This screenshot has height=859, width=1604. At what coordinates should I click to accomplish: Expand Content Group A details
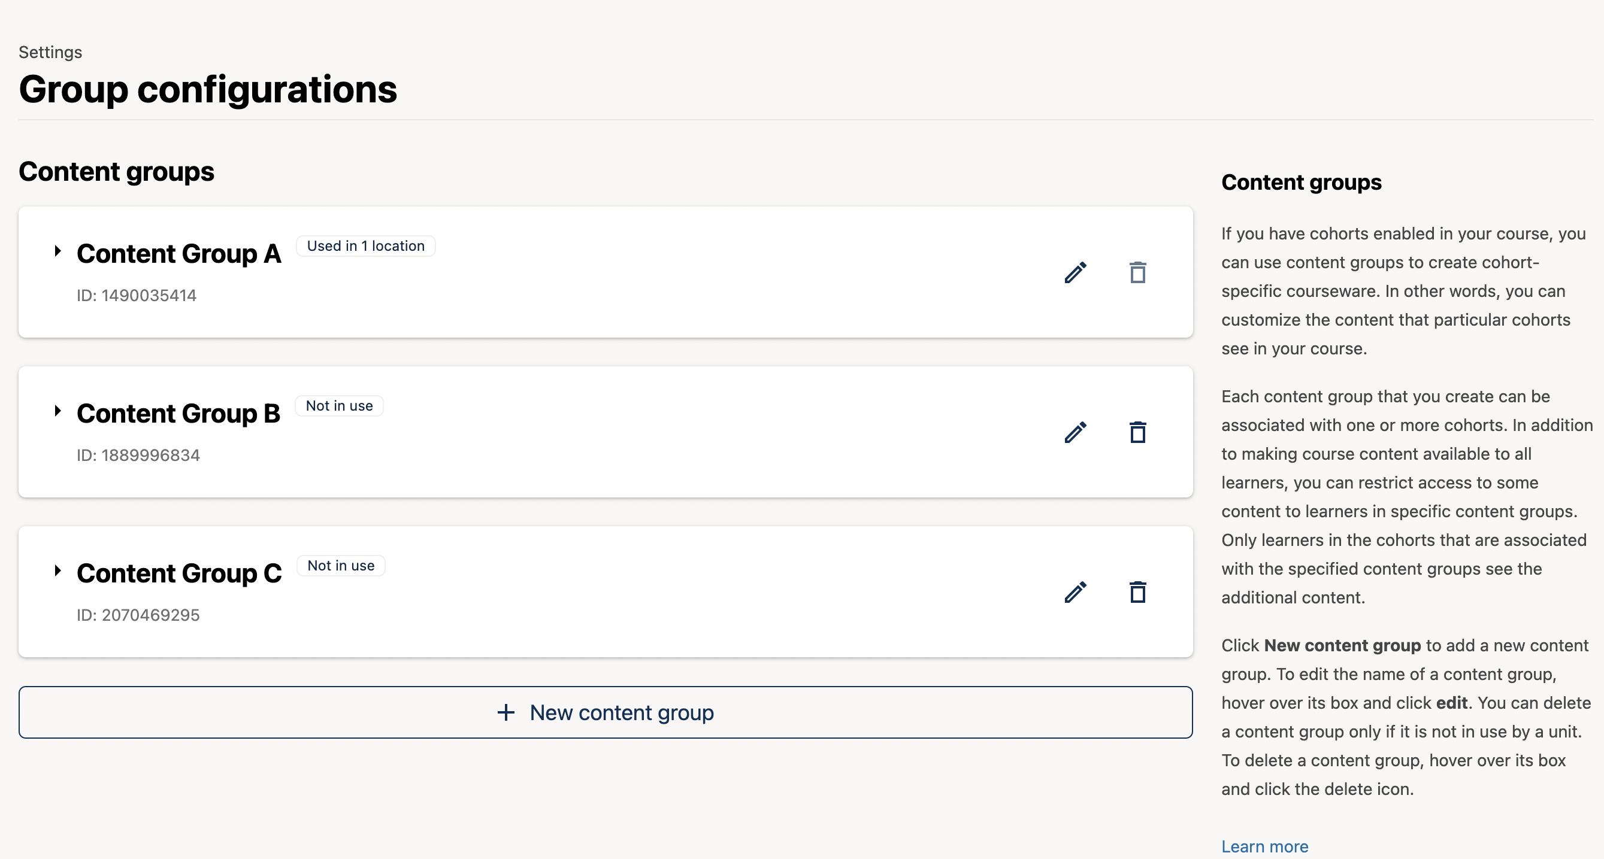pyautogui.click(x=57, y=251)
